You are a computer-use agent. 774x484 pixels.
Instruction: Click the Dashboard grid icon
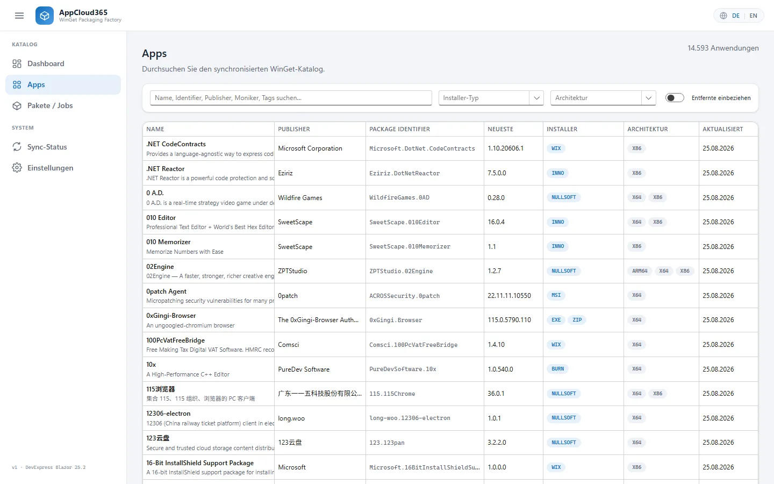click(17, 63)
